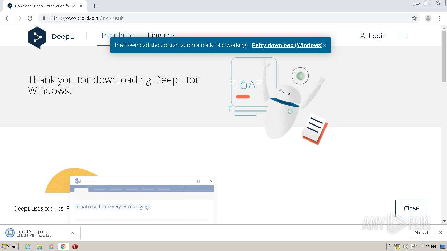The height and width of the screenshot is (251, 447).
Task: Click the taskbar clock showing 6:16 PM
Action: click(429, 246)
